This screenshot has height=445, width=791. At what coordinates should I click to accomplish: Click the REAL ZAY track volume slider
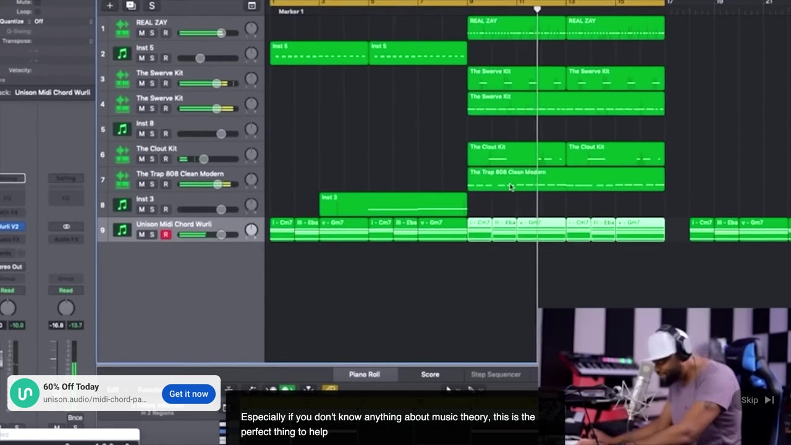coord(208,33)
